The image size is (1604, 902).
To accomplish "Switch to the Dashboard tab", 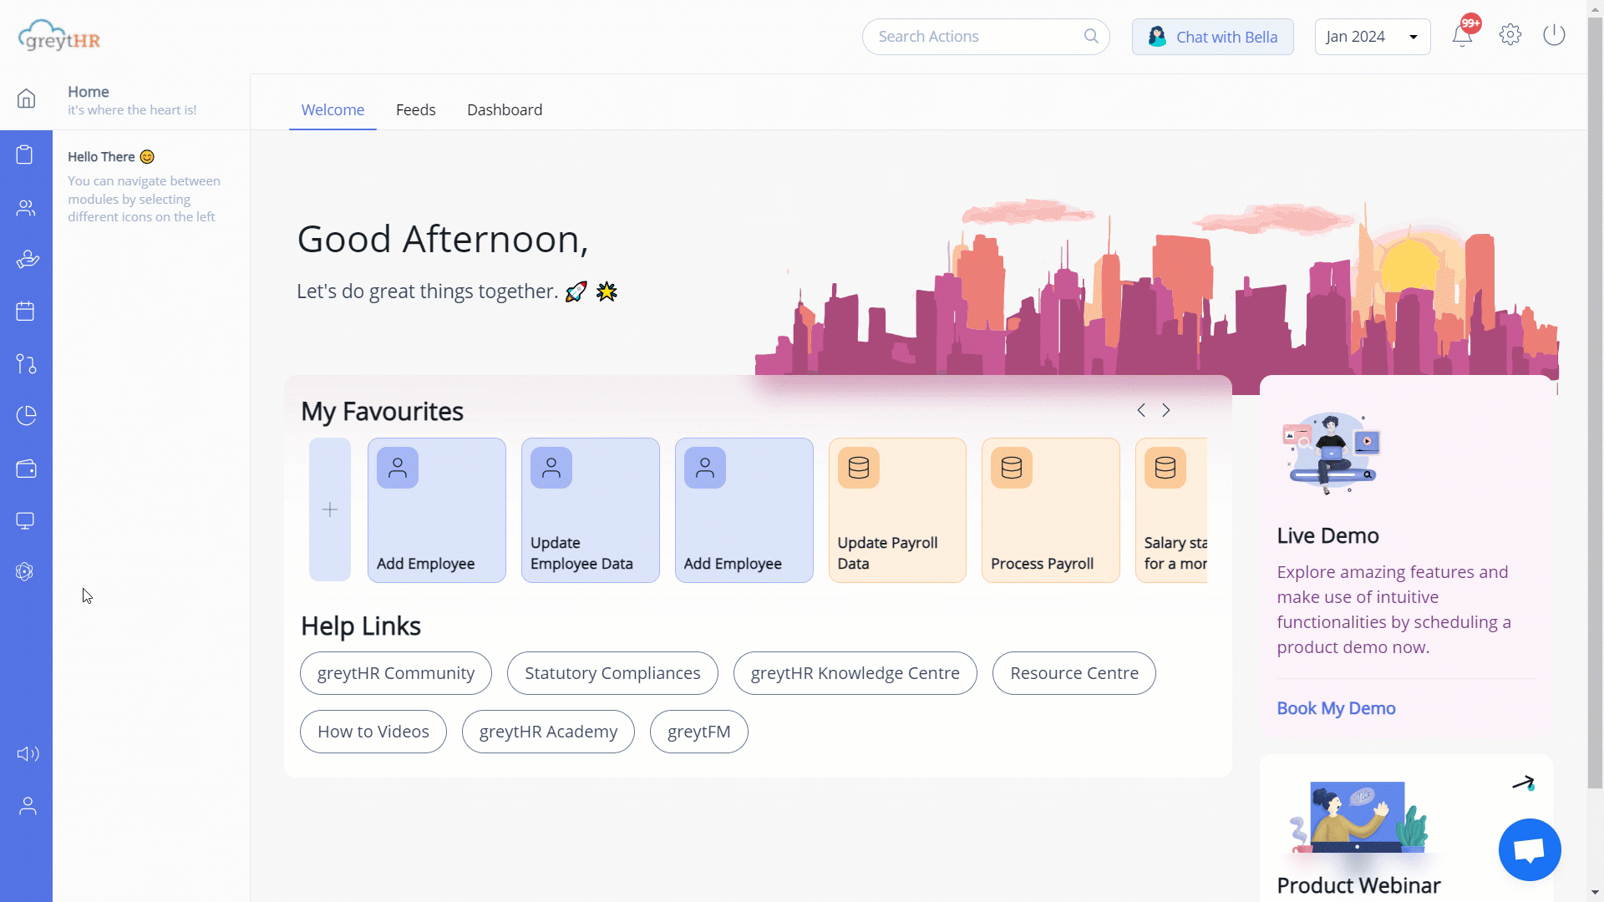I will (505, 110).
